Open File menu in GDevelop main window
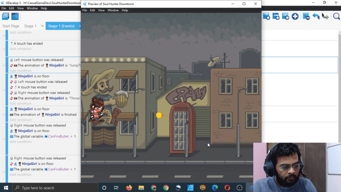 4,8
